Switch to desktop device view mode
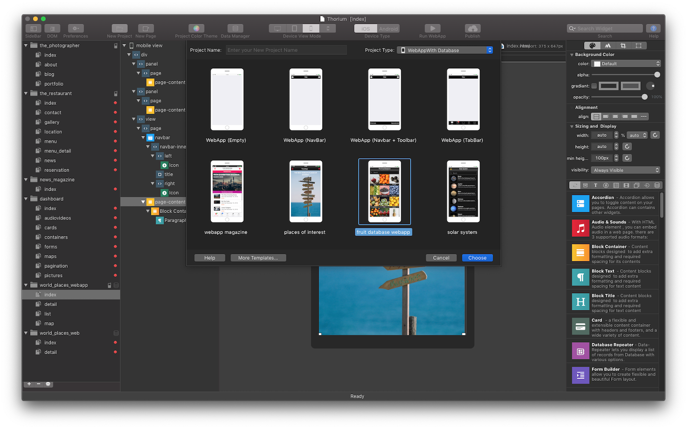 (277, 29)
